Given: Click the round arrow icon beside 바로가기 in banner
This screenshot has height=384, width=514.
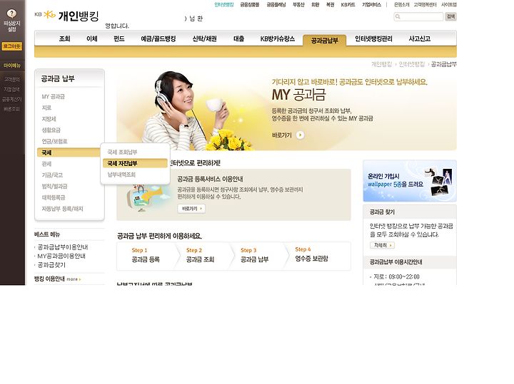Looking at the screenshot, I should pos(301,135).
